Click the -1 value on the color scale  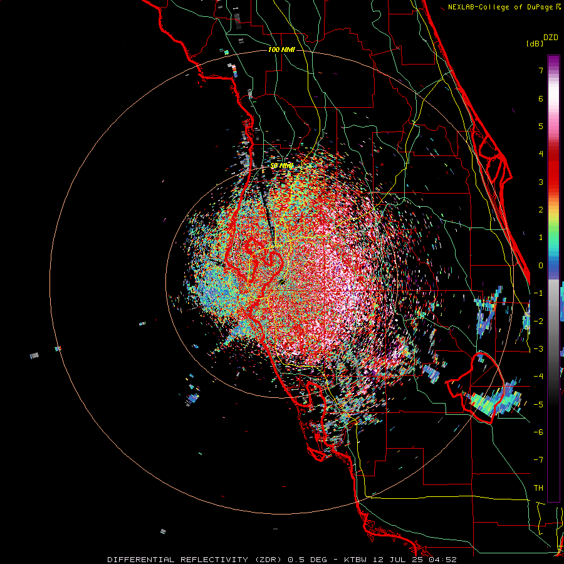point(538,293)
